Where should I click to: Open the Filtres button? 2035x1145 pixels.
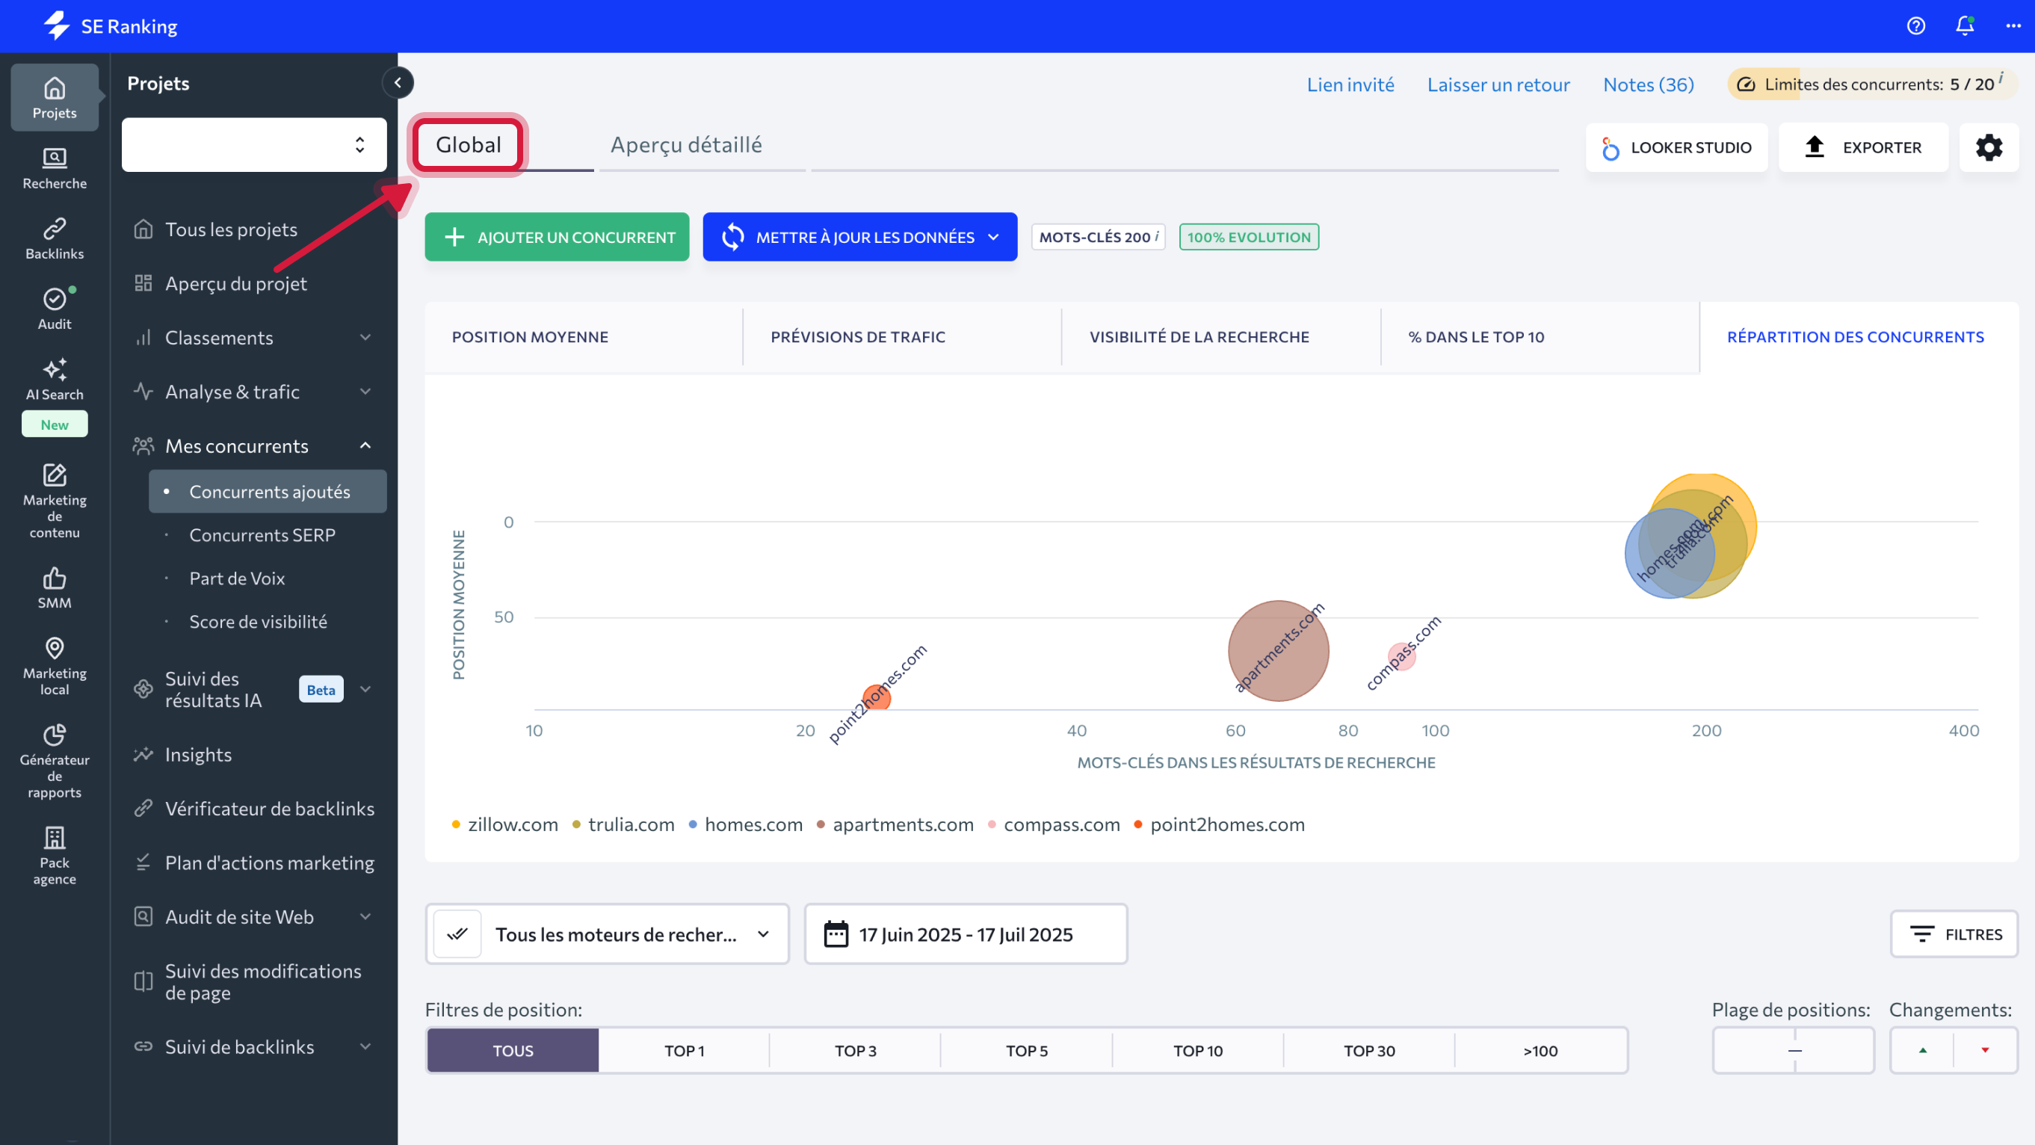click(x=1954, y=934)
